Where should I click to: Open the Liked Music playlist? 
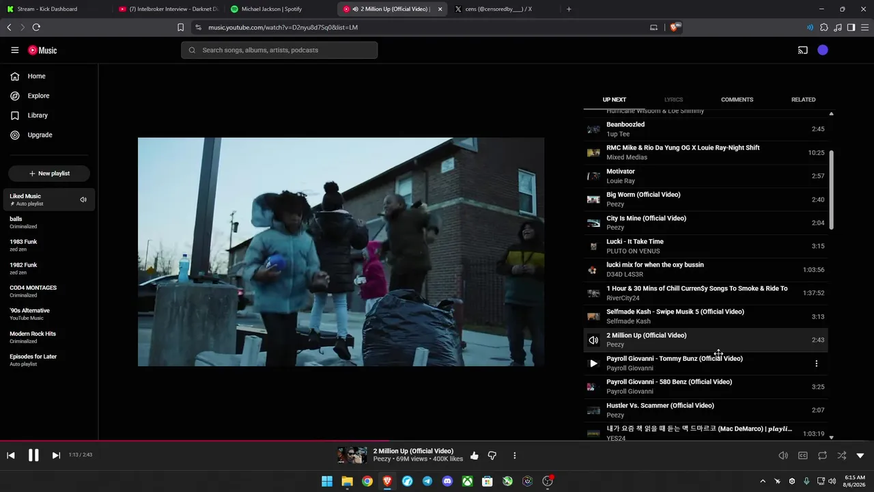point(49,200)
